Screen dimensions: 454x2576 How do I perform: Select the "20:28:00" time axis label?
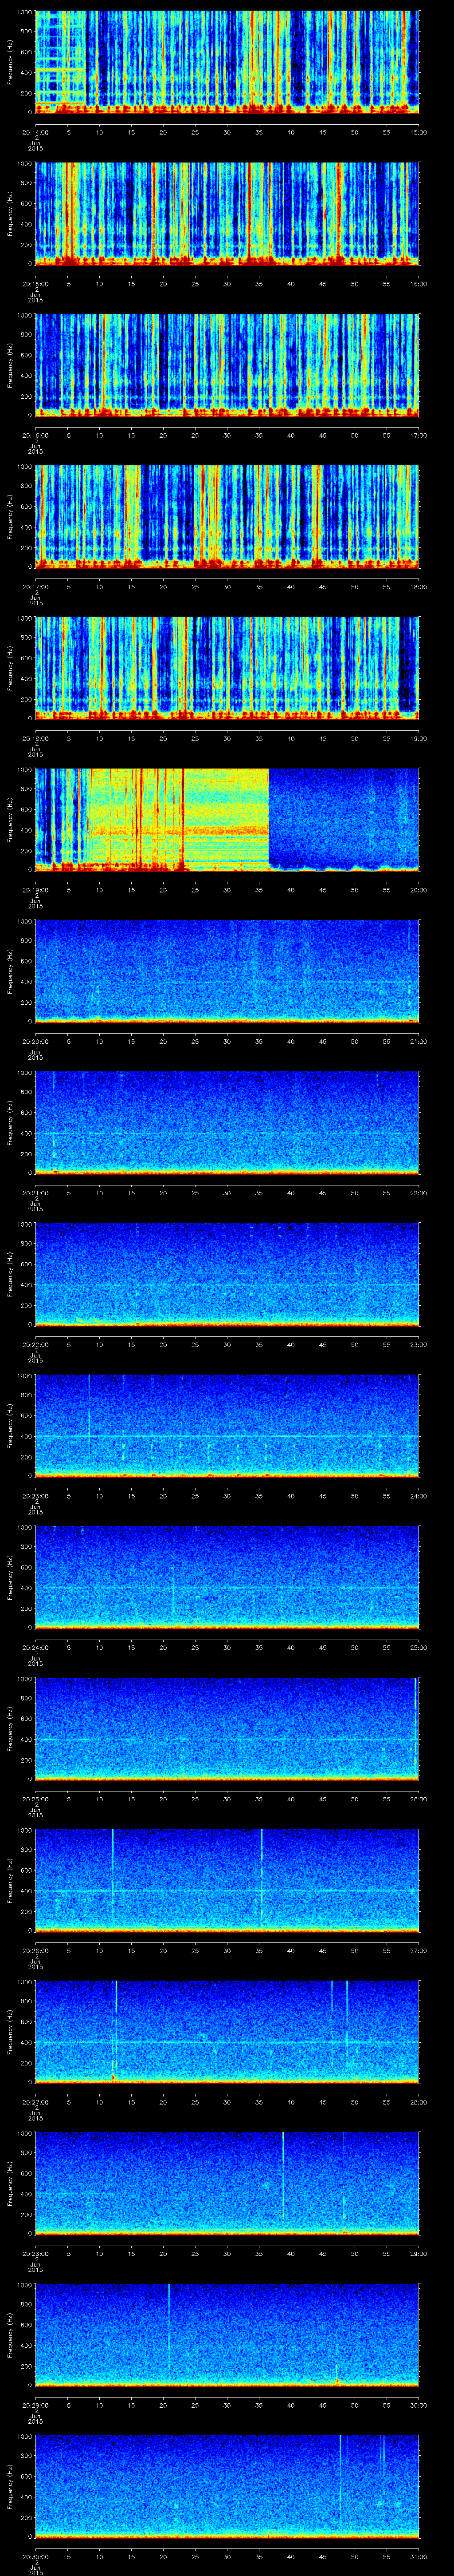point(36,2254)
